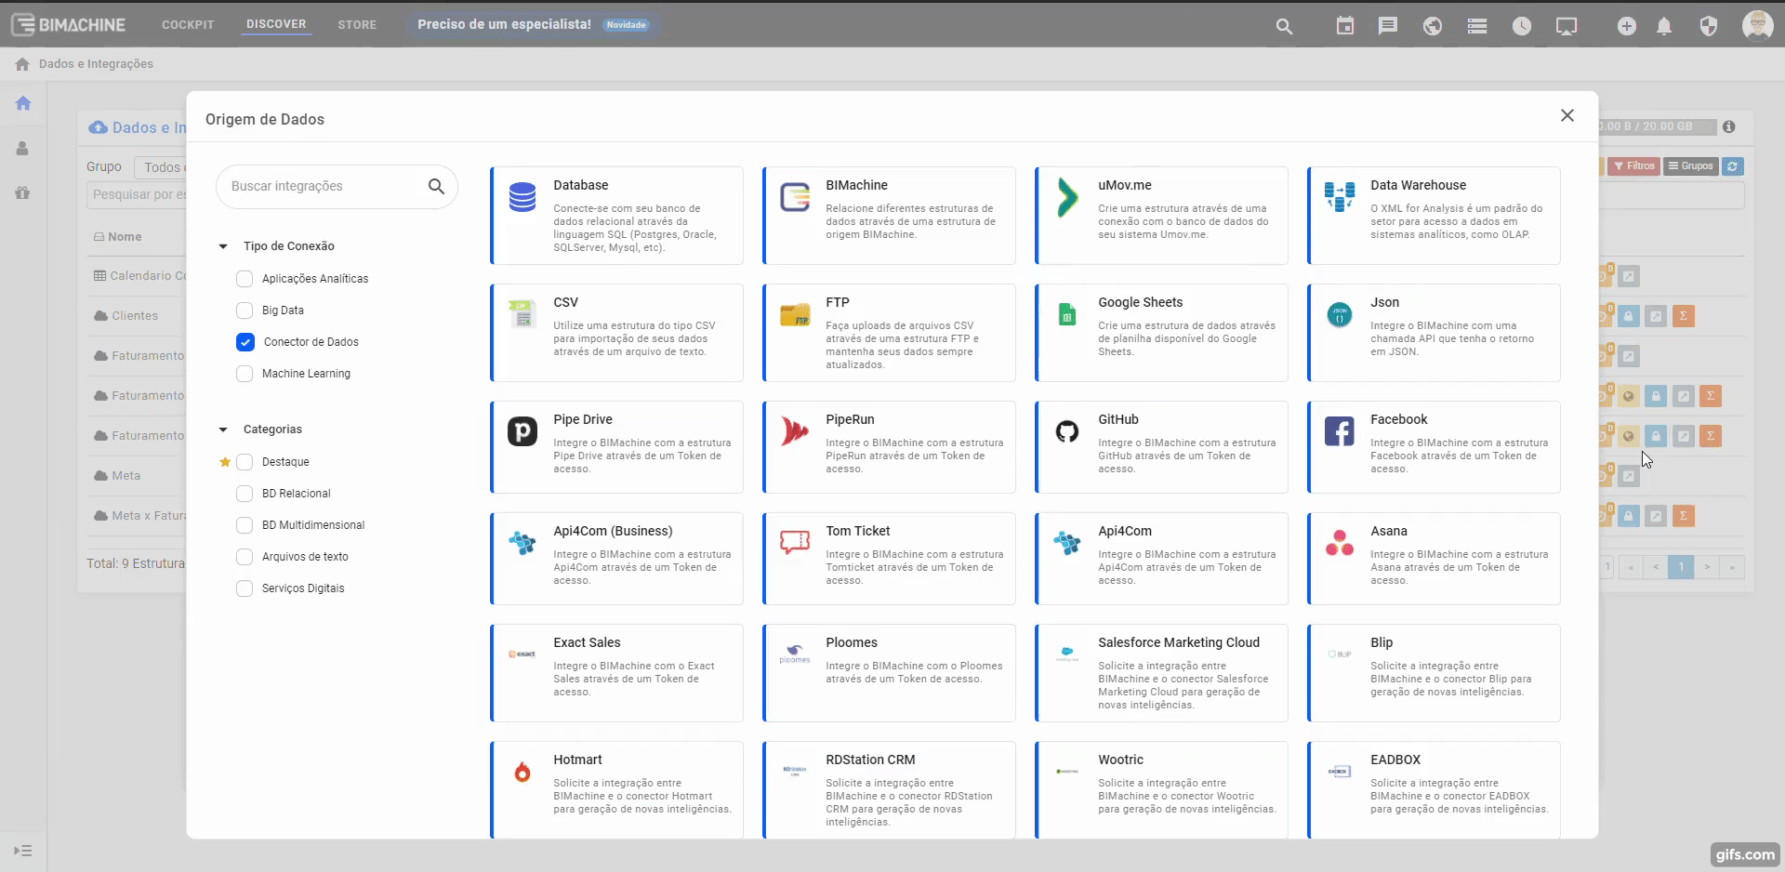The width and height of the screenshot is (1785, 872).
Task: Collapse the Categorias section
Action: [223, 429]
